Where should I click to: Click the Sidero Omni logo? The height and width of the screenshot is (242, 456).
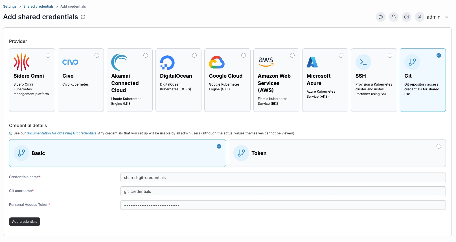coord(21,62)
